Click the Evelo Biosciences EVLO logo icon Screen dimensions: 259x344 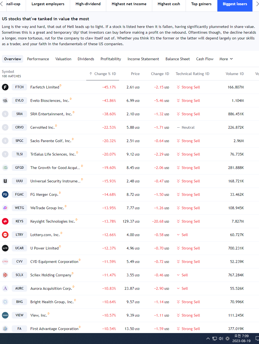5,101
